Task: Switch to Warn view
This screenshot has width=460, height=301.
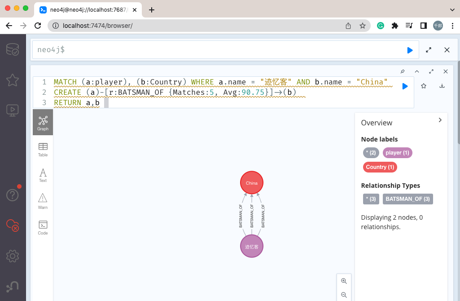Action: [x=43, y=201]
